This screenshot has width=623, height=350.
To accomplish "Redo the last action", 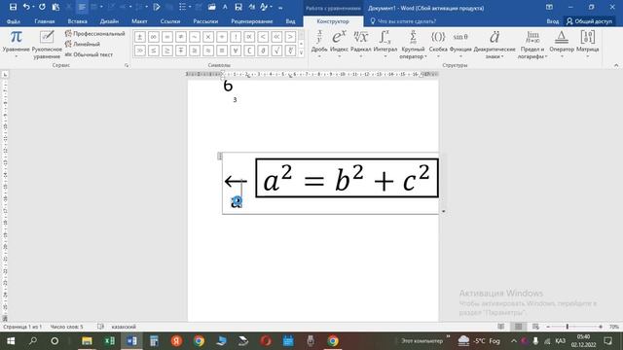I will [42, 7].
